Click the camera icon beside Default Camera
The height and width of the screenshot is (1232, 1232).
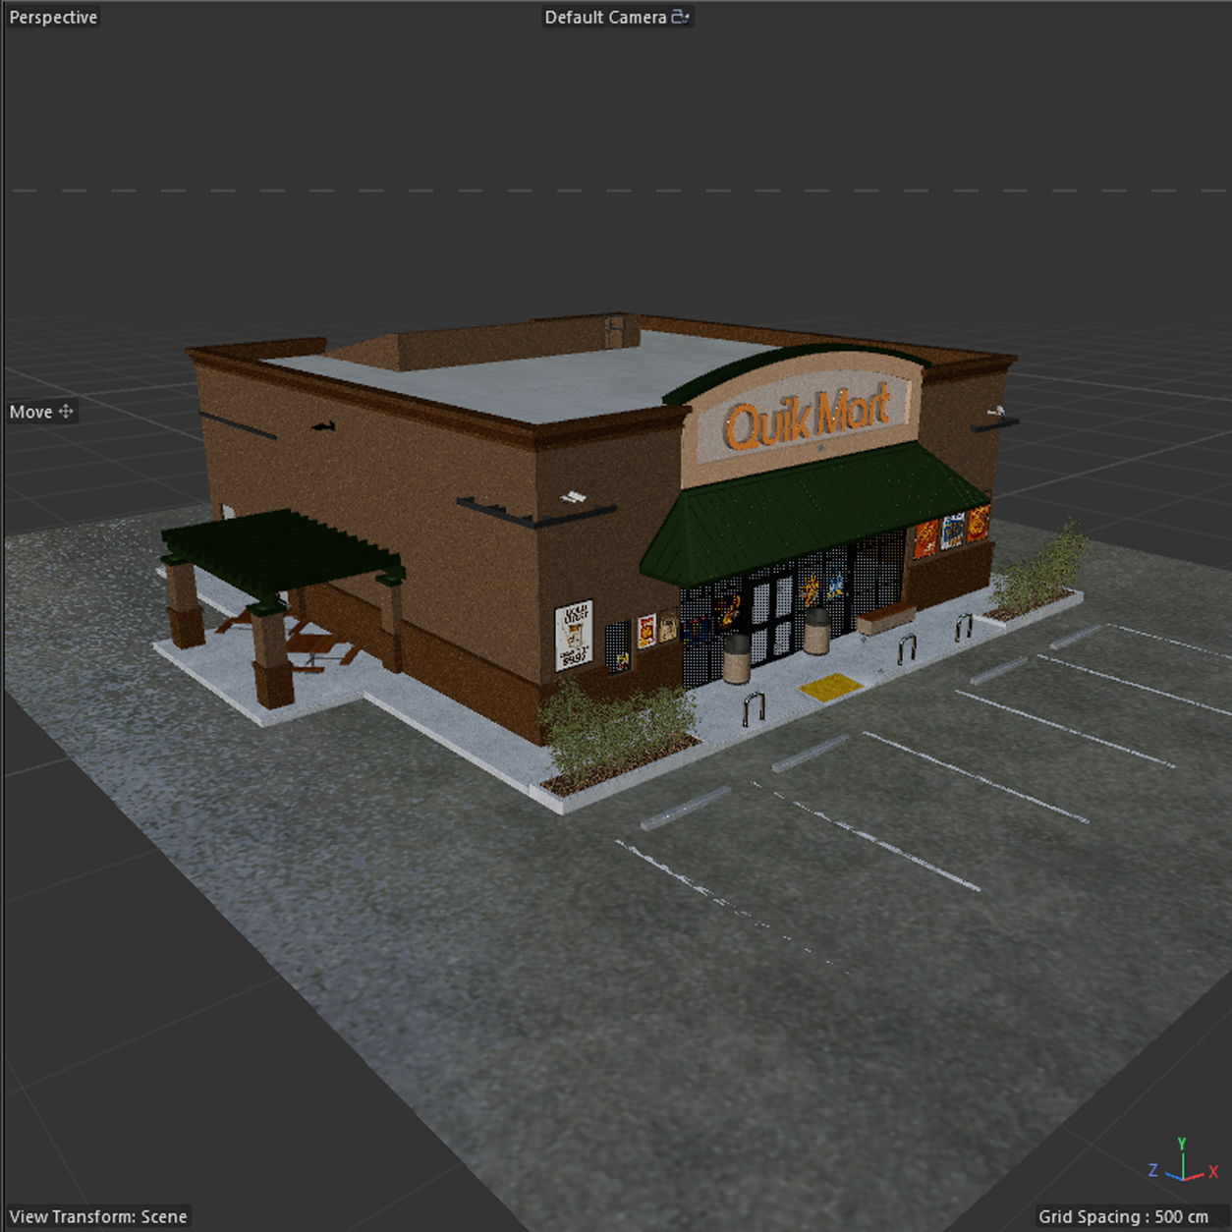680,17
